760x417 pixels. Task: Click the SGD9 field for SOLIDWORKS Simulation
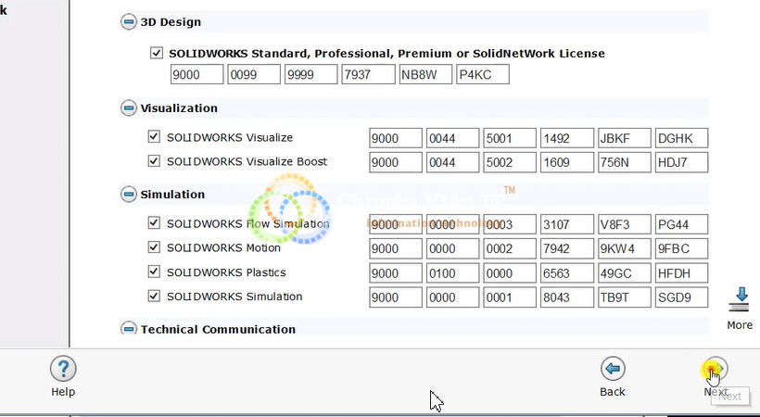pyautogui.click(x=681, y=297)
